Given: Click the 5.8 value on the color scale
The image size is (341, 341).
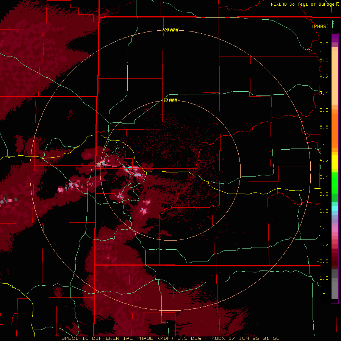Looking at the screenshot, I should pyautogui.click(x=324, y=127).
